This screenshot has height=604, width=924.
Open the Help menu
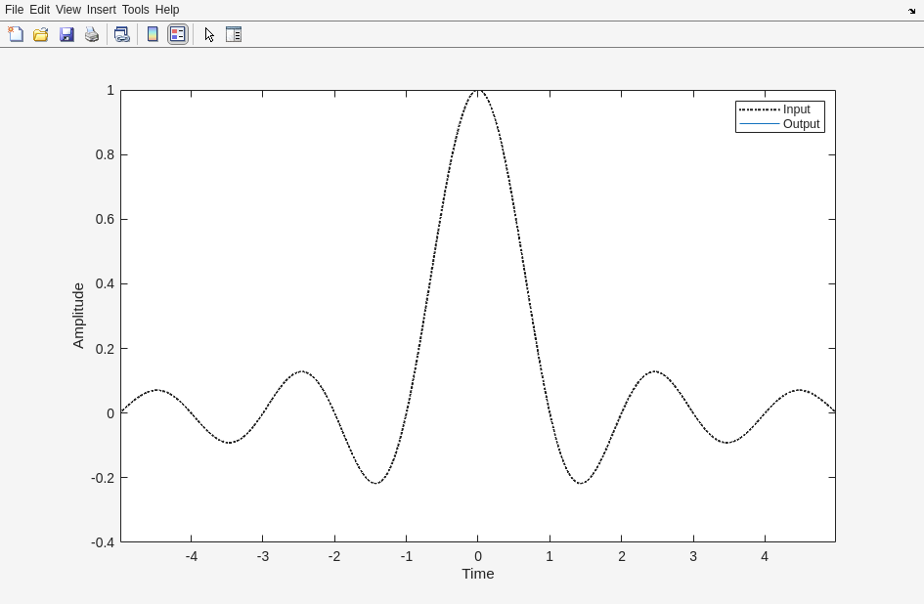[167, 10]
